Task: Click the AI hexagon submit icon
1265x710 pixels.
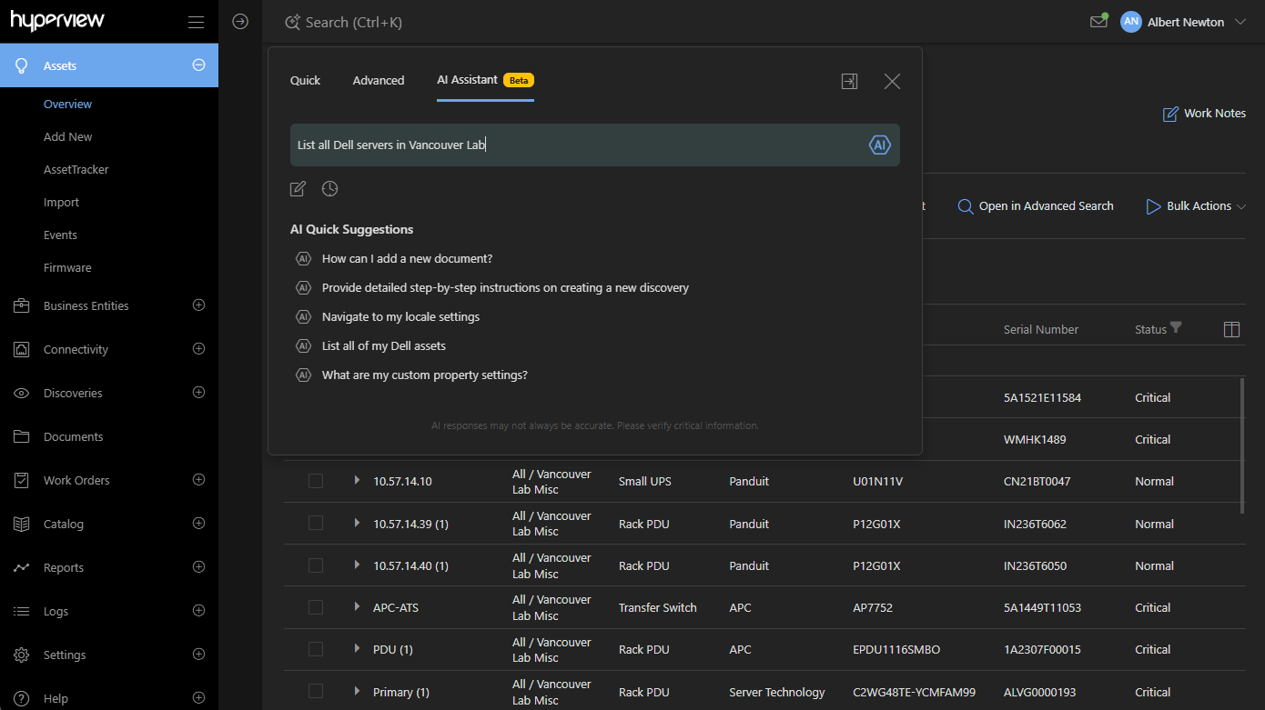Action: [879, 145]
